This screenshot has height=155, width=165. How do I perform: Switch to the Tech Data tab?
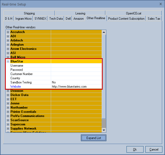pyautogui.click(x=56, y=19)
